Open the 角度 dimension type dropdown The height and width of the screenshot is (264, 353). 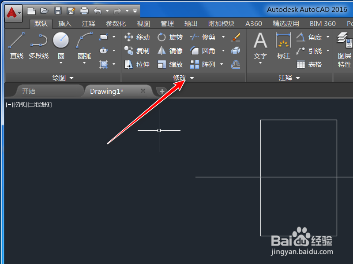328,37
